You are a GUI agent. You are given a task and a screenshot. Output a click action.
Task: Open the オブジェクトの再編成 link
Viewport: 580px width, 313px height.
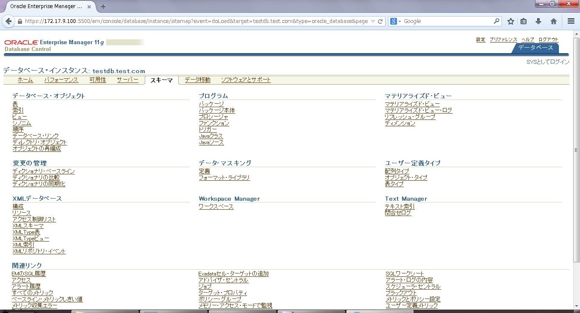click(x=37, y=149)
